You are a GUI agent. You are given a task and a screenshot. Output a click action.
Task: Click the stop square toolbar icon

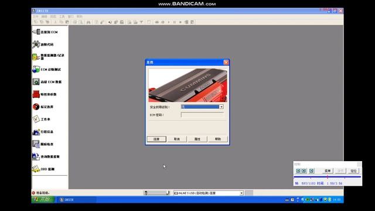(x=180, y=22)
